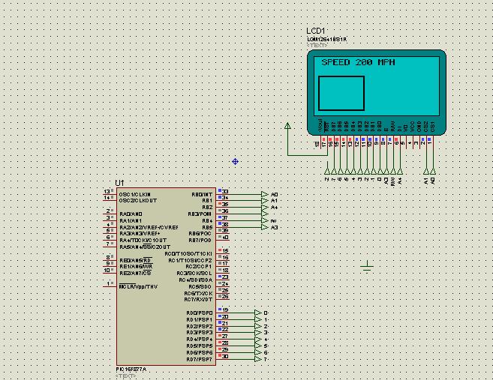Screen dimensions: 493x380
Task: Select the LGM12641BS1R model label
Action: pyautogui.click(x=327, y=39)
